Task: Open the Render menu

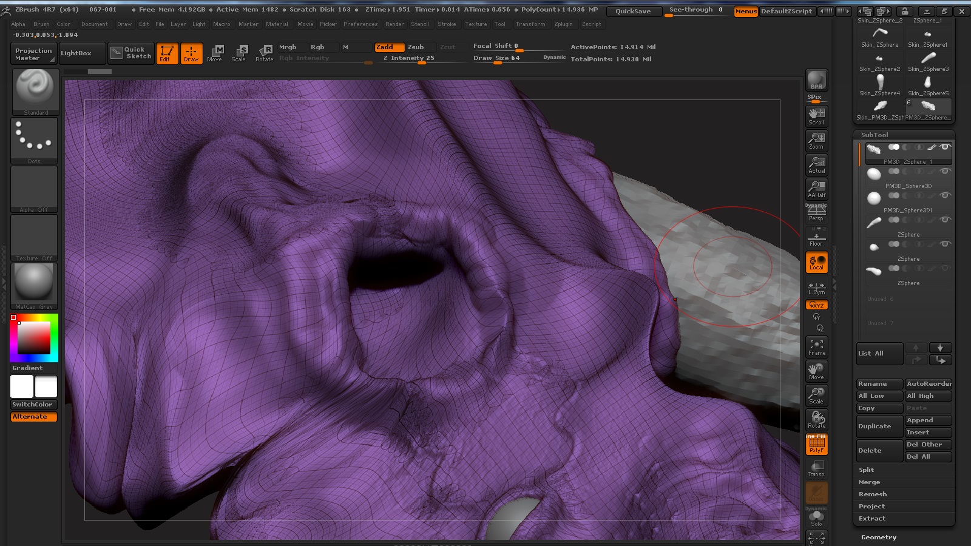Action: click(394, 24)
